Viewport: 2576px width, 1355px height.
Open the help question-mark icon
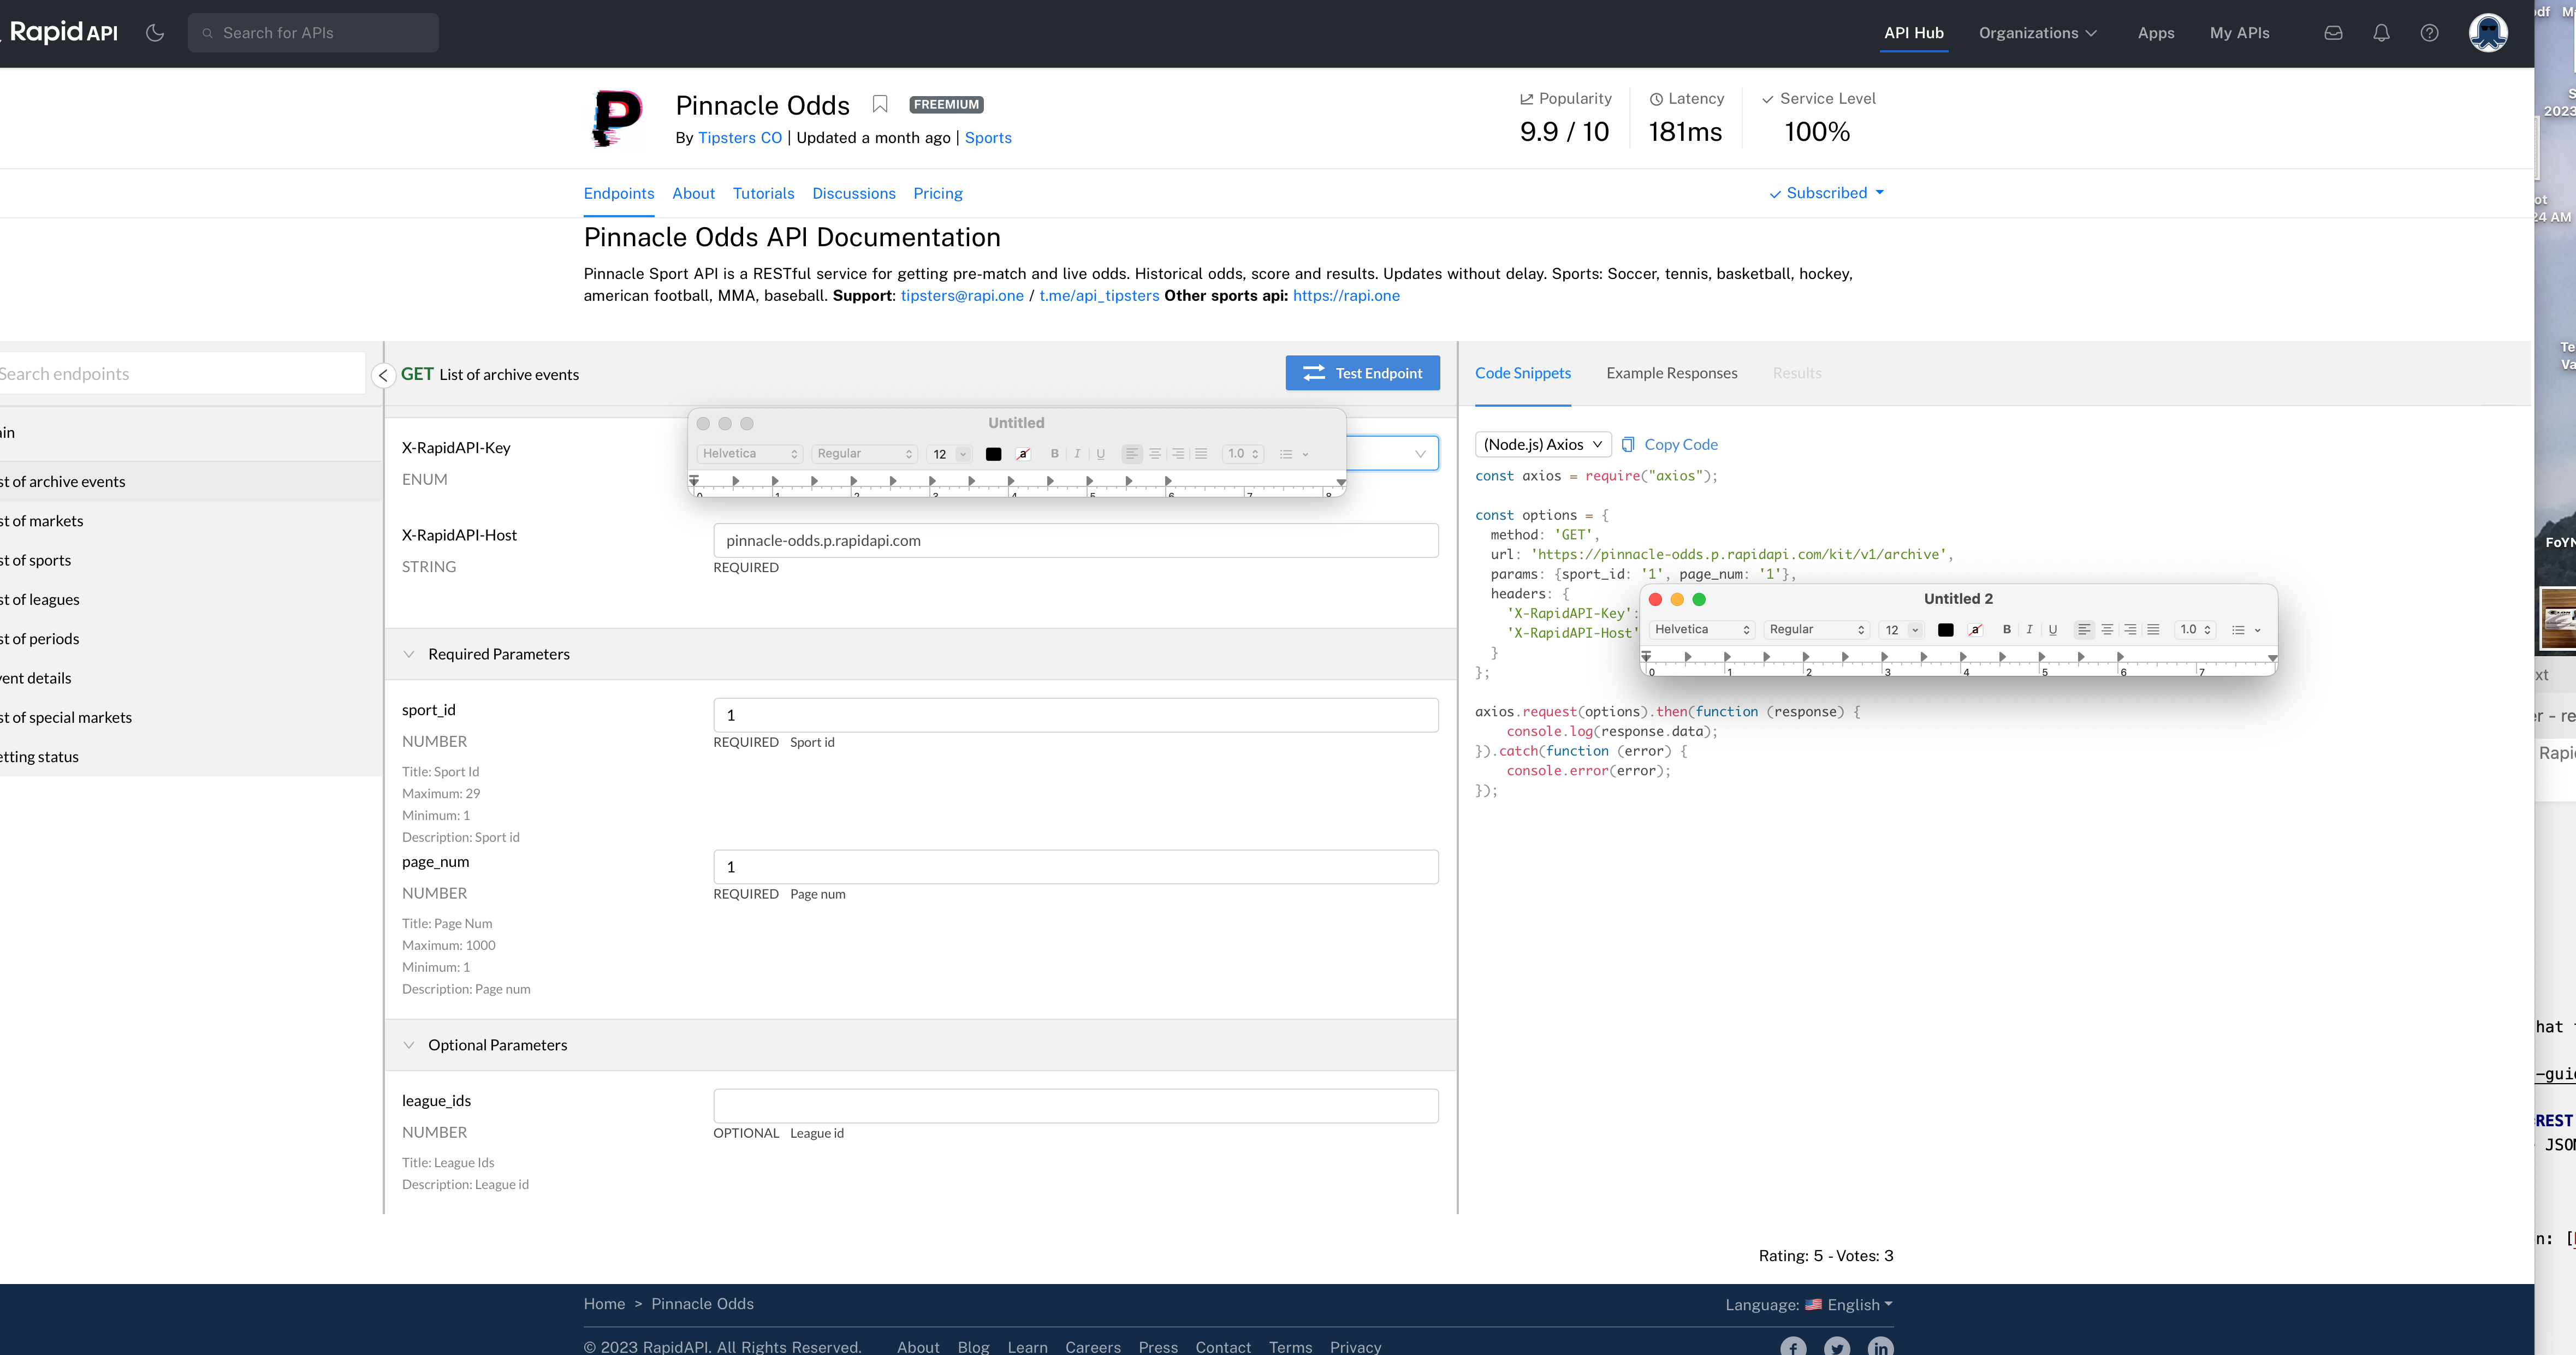point(2429,33)
